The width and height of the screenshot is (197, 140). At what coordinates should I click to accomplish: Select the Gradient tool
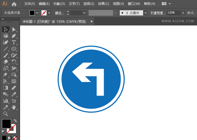[5, 88]
